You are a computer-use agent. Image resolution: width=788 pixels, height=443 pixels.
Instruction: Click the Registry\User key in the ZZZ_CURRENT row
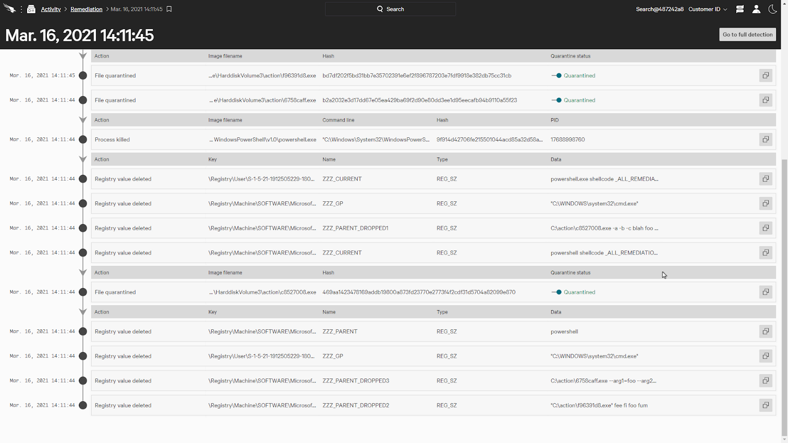(x=262, y=179)
